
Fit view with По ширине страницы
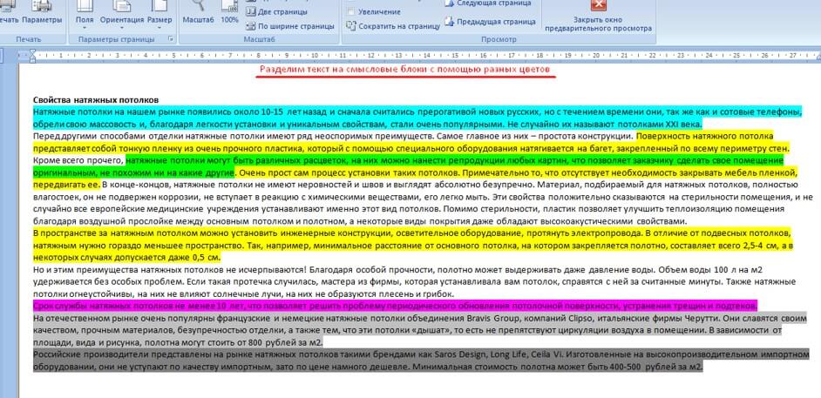point(289,26)
